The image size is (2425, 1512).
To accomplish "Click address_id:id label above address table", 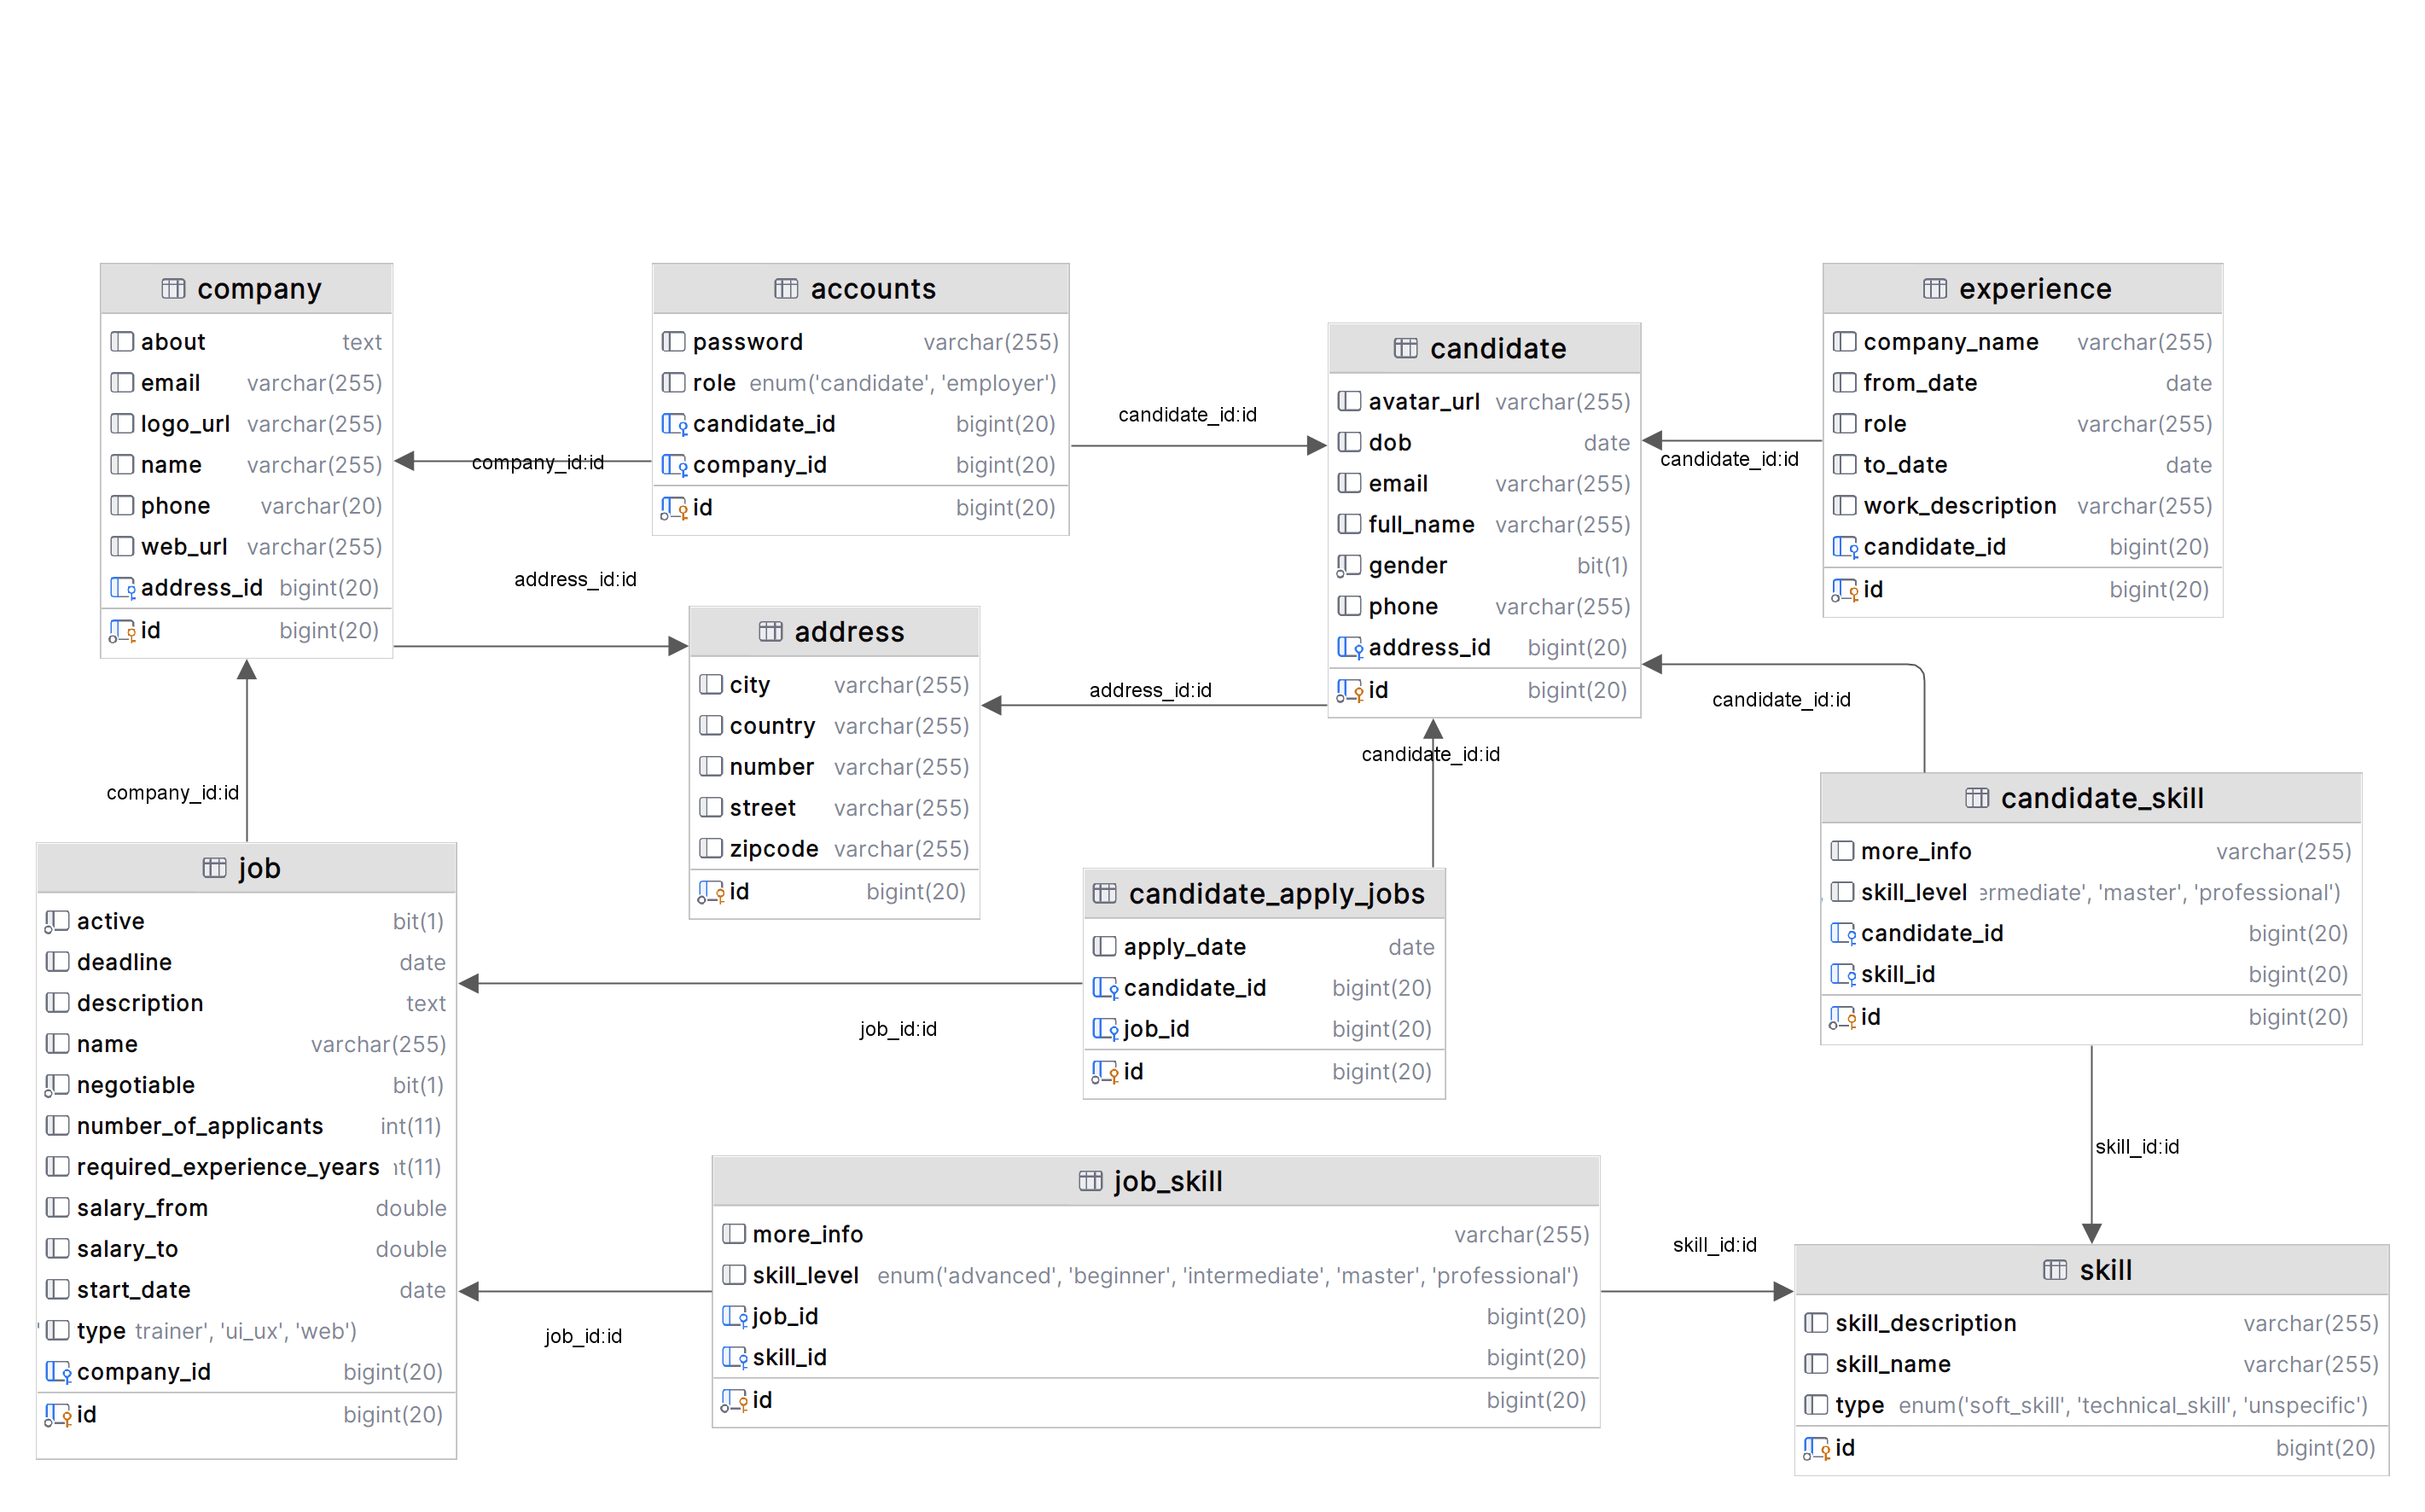I will pyautogui.click(x=575, y=580).
